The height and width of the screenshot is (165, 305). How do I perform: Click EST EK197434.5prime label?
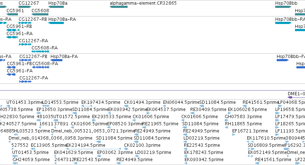[x=101, y=102]
